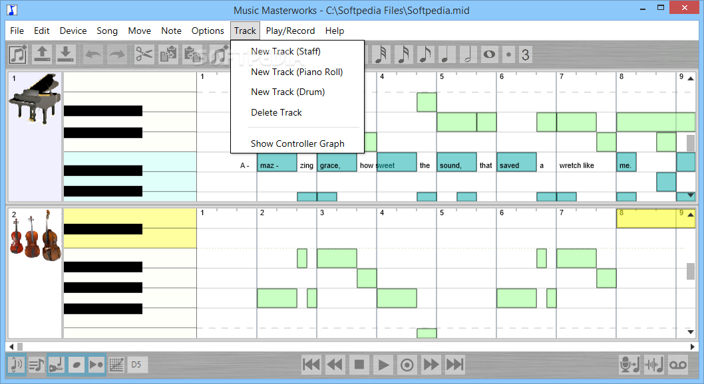The height and width of the screenshot is (384, 704).
Task: Click the horizontal scrollbar left arrow
Action: [11, 346]
